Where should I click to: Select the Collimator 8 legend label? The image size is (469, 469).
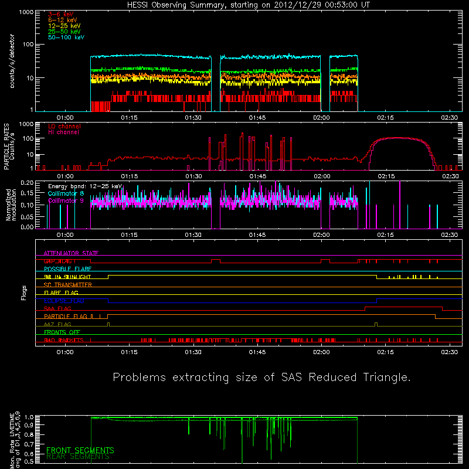click(66, 193)
